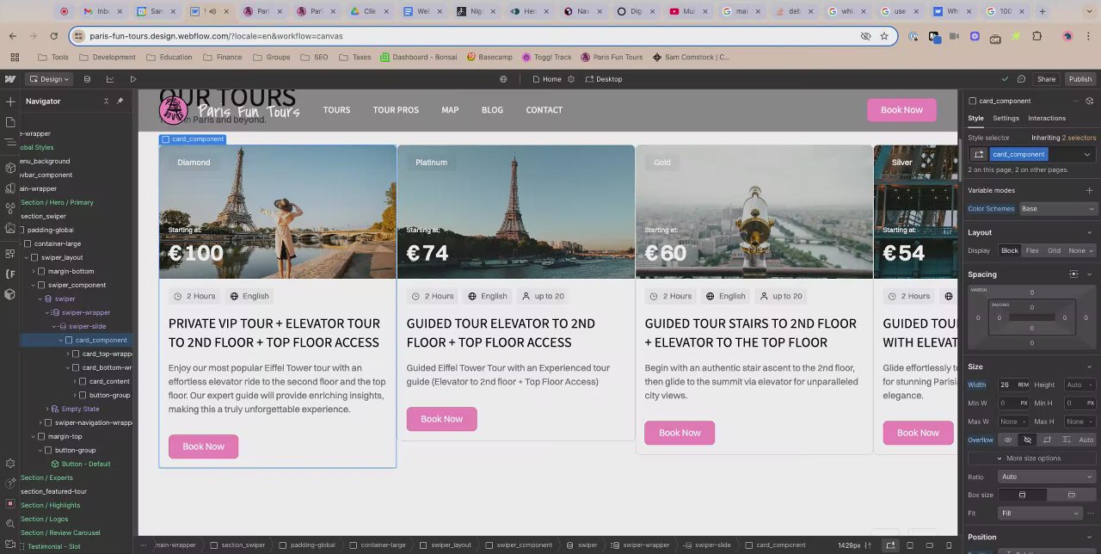Select card_content in Navigator
1101x554 pixels.
coord(109,381)
